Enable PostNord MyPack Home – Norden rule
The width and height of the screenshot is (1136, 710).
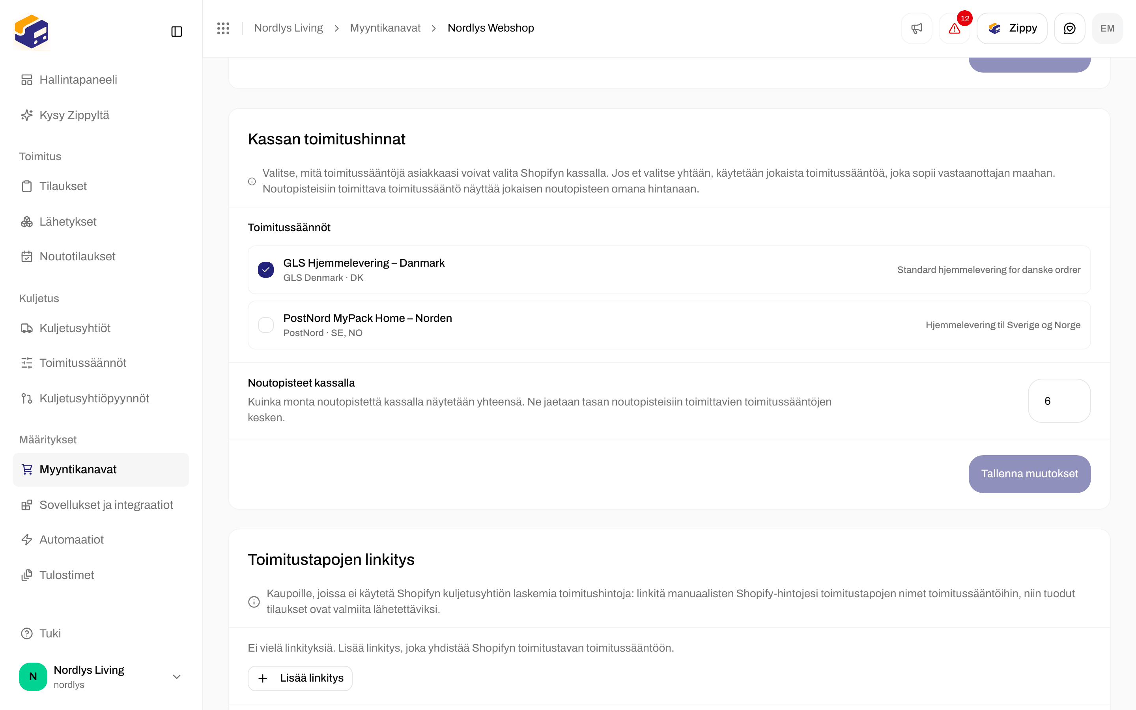266,325
